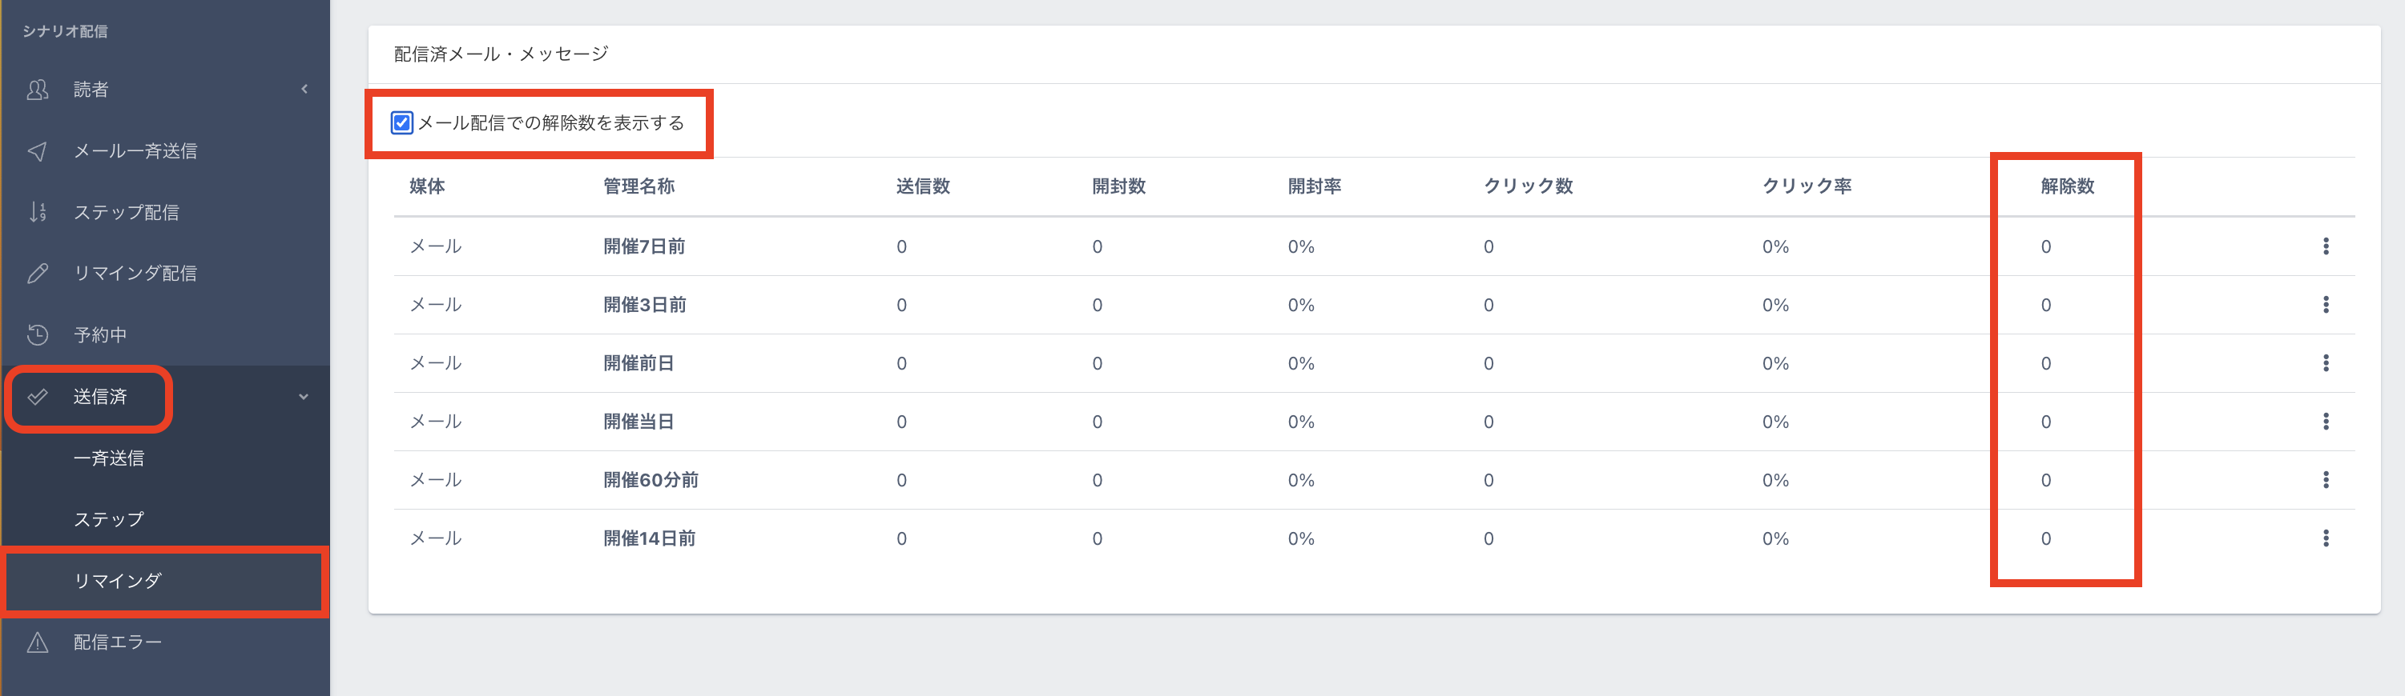Click the 開催前日 row name
Image resolution: width=2405 pixels, height=696 pixels.
pyautogui.click(x=639, y=363)
